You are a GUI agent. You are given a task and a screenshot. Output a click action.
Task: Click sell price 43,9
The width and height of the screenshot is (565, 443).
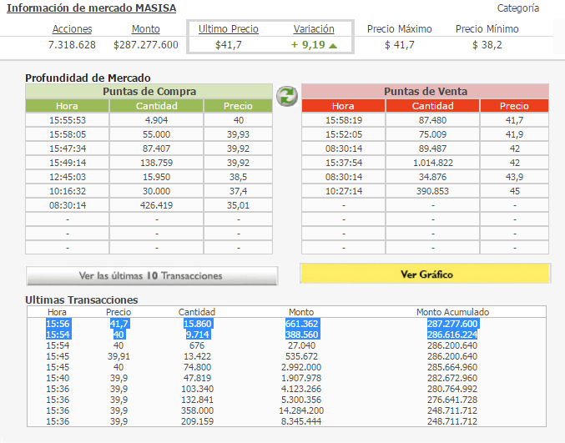tap(514, 177)
